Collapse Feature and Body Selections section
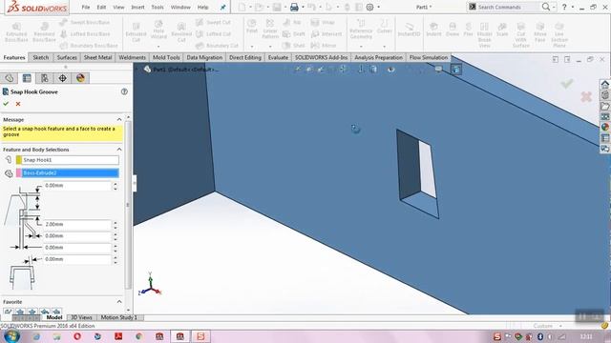Image resolution: width=611 pixels, height=343 pixels. pyautogui.click(x=119, y=150)
